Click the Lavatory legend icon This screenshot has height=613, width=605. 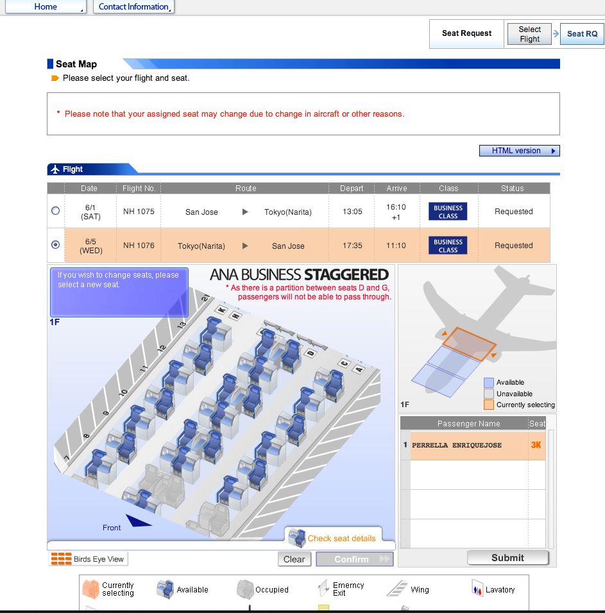coord(477,589)
